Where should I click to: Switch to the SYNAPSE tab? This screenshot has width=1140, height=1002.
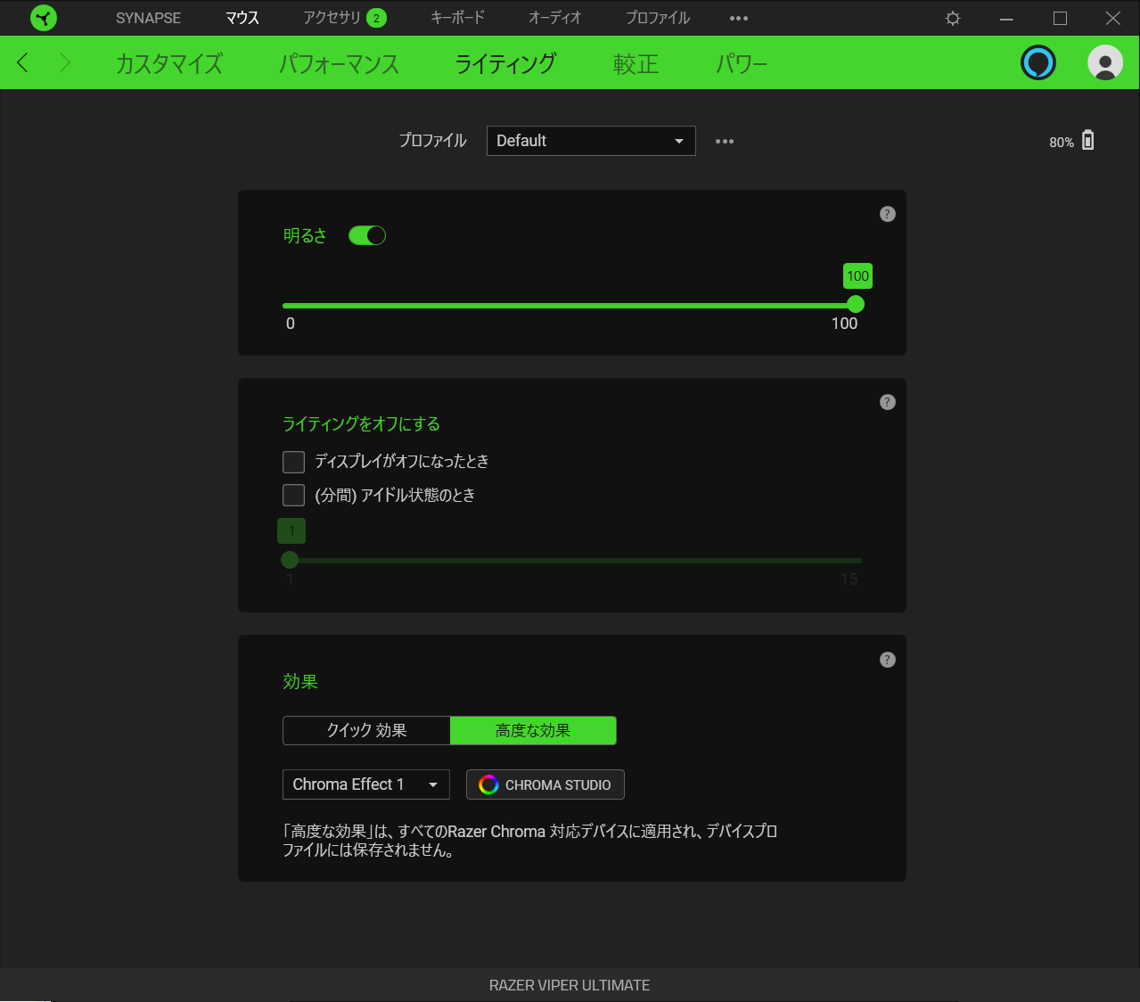click(148, 18)
